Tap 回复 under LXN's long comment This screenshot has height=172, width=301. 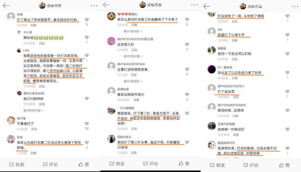point(42,86)
